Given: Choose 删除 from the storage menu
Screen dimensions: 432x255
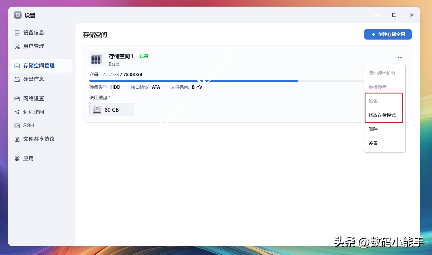Looking at the screenshot, I should tap(385, 129).
